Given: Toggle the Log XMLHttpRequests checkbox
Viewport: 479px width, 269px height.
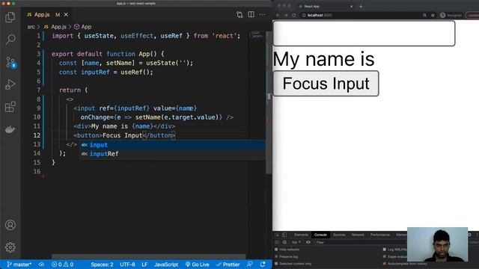Looking at the screenshot, I should 385,250.
